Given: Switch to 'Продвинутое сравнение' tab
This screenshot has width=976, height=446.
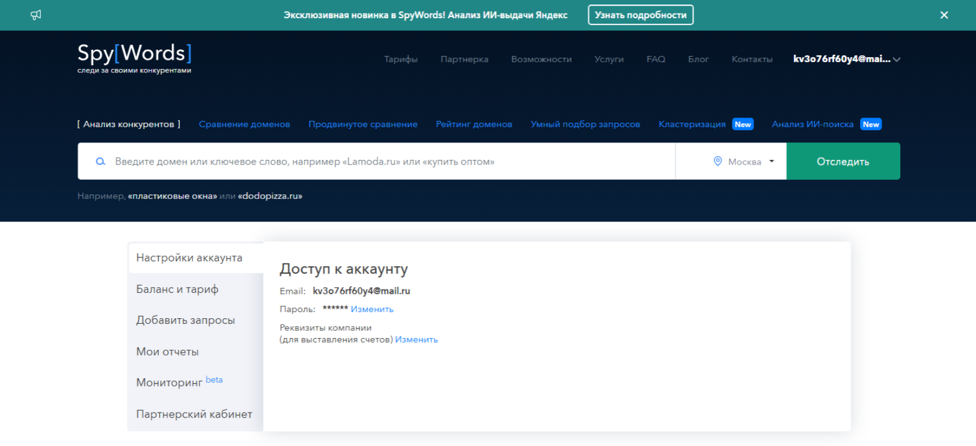Looking at the screenshot, I should pyautogui.click(x=363, y=124).
